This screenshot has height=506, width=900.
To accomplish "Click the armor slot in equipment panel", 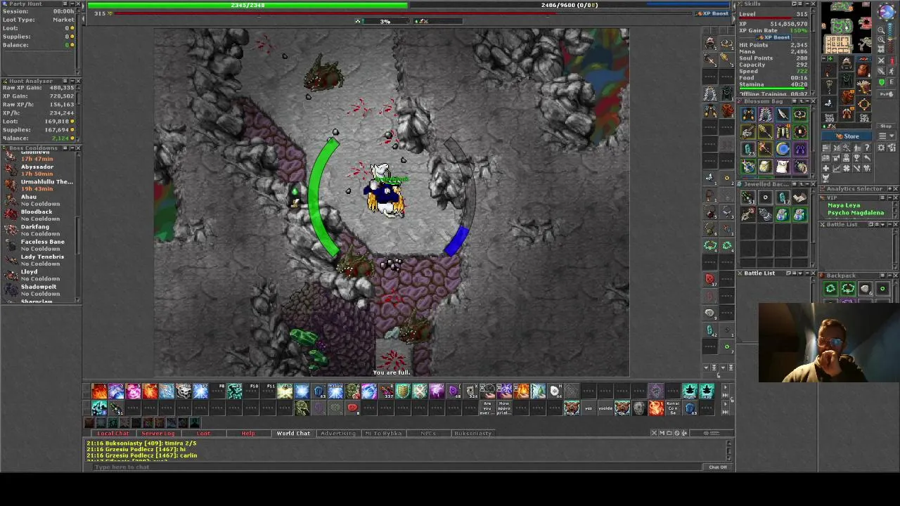I will (847, 80).
